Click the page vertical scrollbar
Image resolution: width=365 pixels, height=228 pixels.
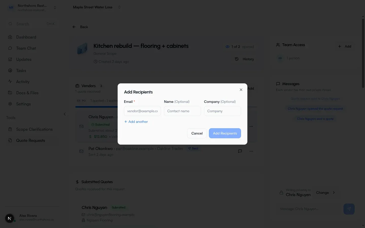[363, 53]
